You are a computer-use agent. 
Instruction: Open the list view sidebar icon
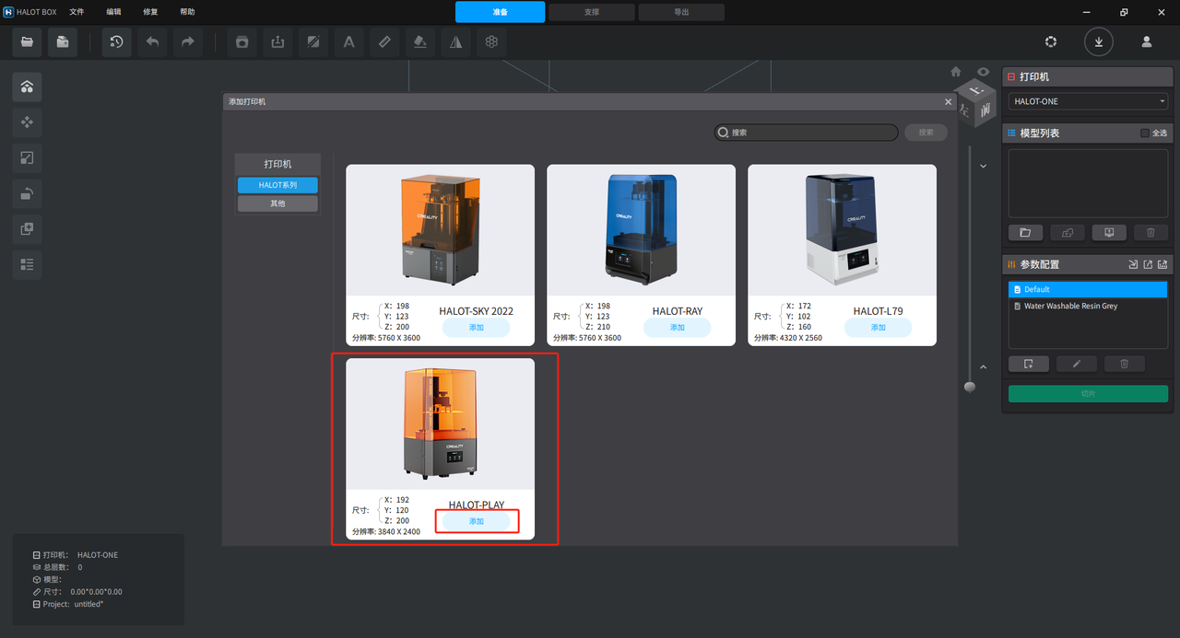(27, 264)
